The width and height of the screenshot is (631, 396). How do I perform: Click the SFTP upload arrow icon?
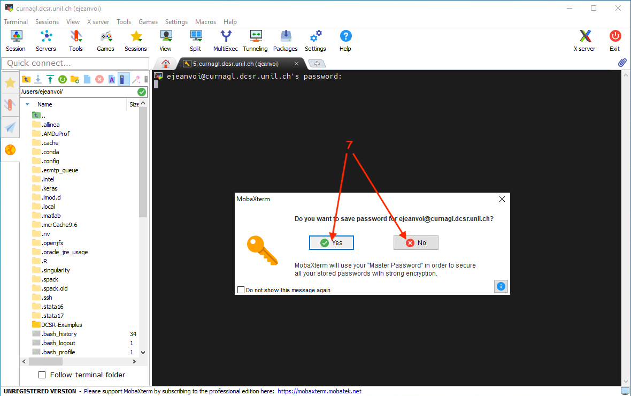tap(50, 79)
